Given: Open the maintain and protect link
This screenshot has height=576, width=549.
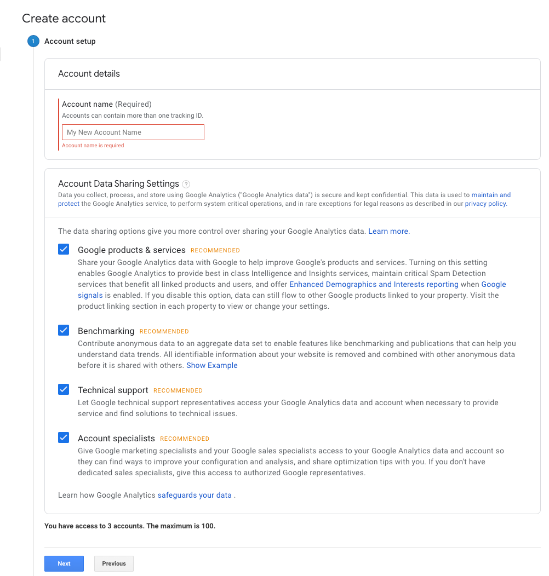Looking at the screenshot, I should coord(490,194).
